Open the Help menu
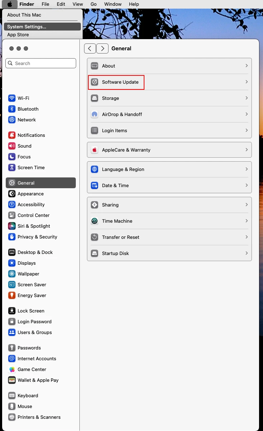Image resolution: width=263 pixels, height=431 pixels. click(x=134, y=4)
